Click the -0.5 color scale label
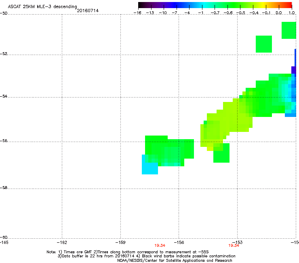 241,13
